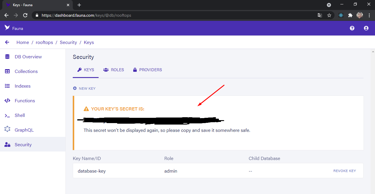Switch to the ROLES tab
Image resolution: width=375 pixels, height=194 pixels.
tap(114, 70)
